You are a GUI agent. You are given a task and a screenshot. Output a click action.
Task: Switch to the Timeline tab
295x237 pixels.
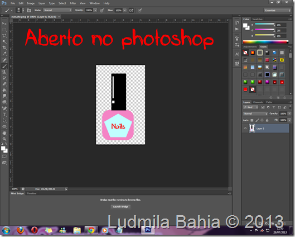pos(32,193)
